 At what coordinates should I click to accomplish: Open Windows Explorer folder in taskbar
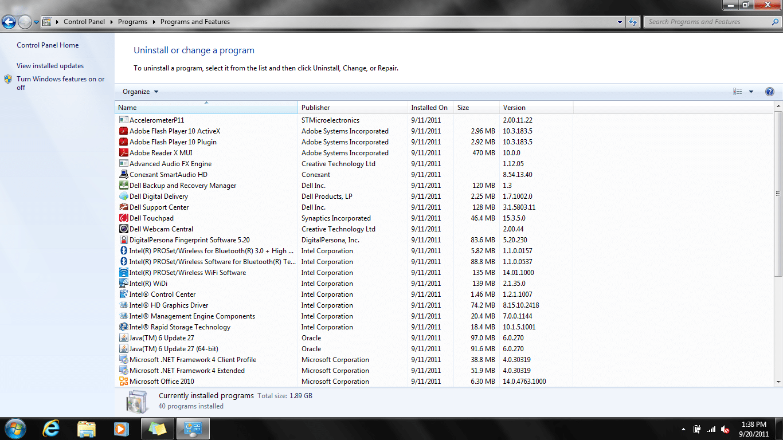[x=87, y=428]
